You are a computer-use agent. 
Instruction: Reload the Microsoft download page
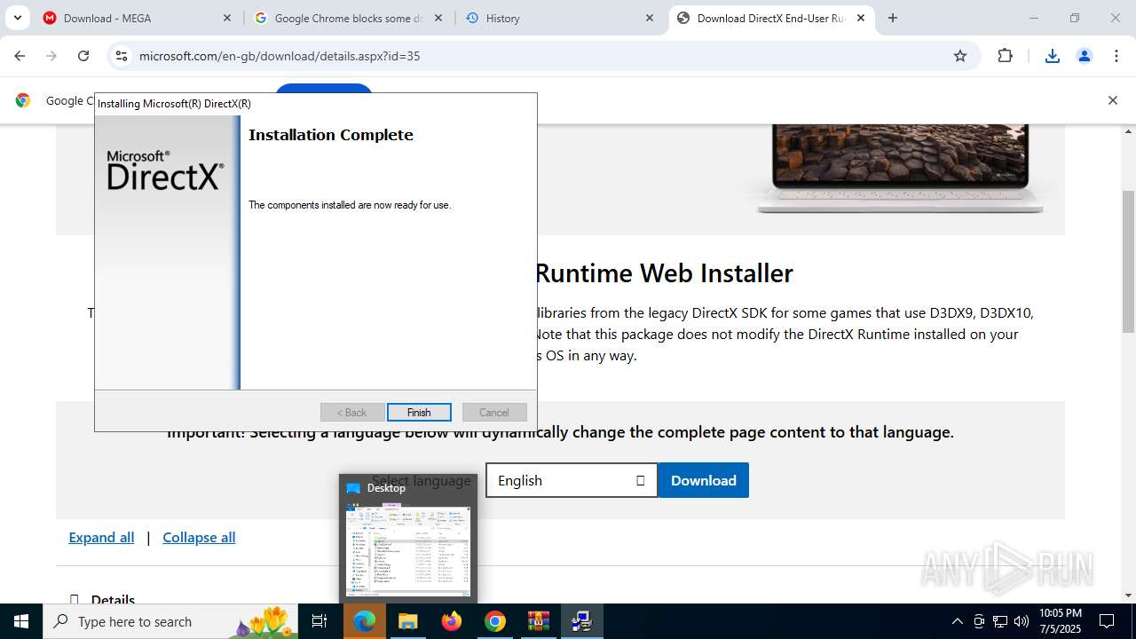pyautogui.click(x=83, y=56)
